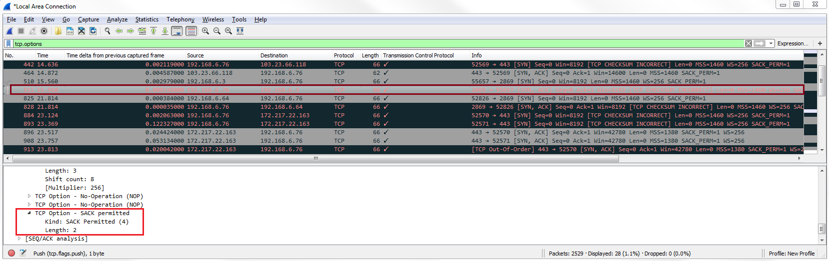Viewport: 829px width, 261px height.
Task: Open expert information red circle icon
Action: pos(11,253)
